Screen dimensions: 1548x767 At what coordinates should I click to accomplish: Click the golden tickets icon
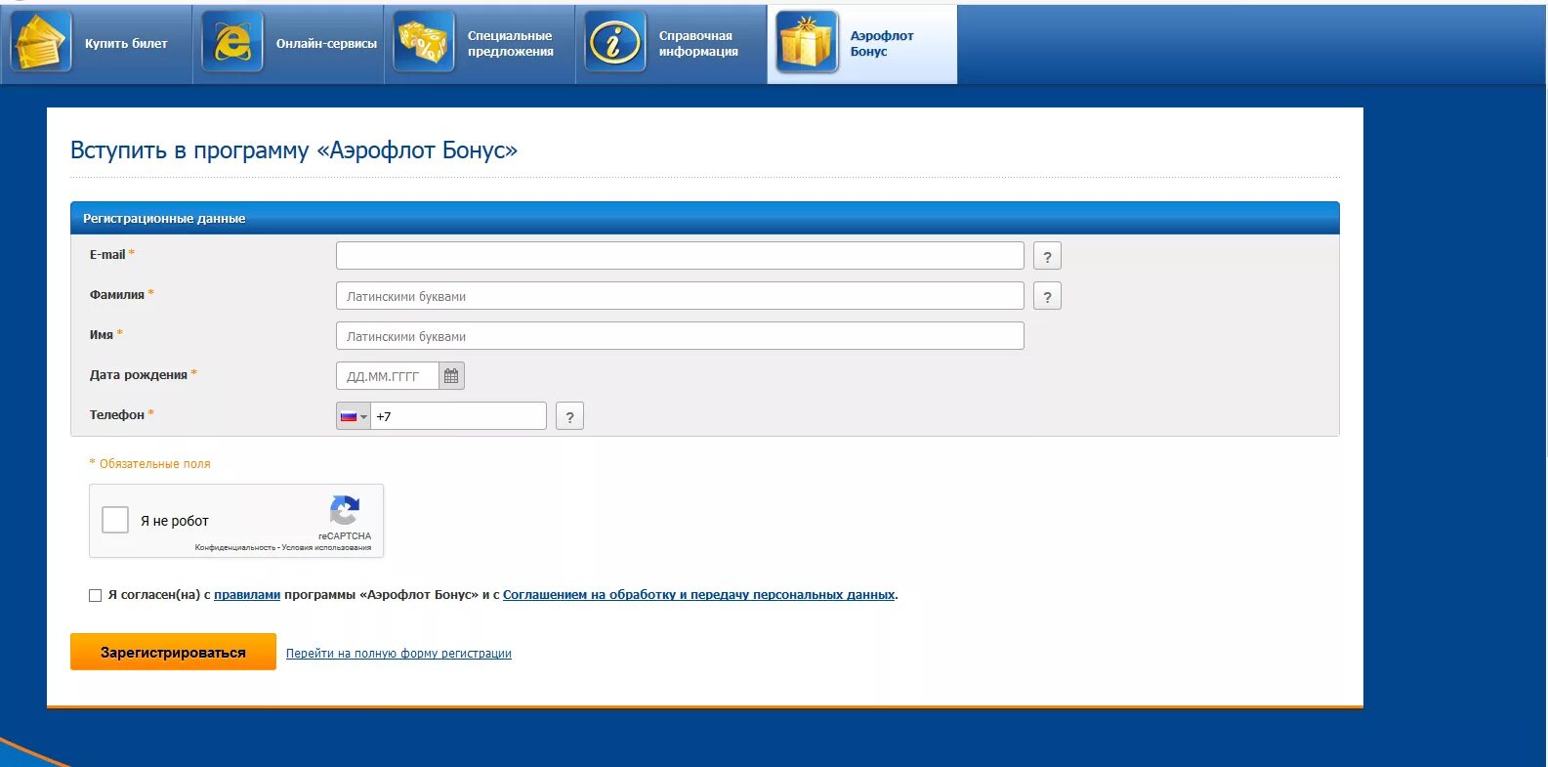[x=41, y=42]
